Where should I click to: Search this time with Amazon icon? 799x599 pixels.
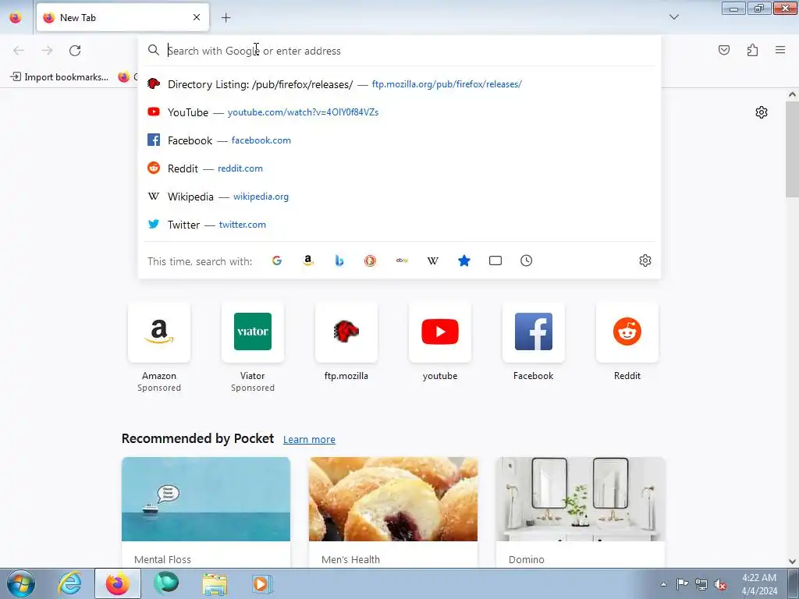point(307,261)
